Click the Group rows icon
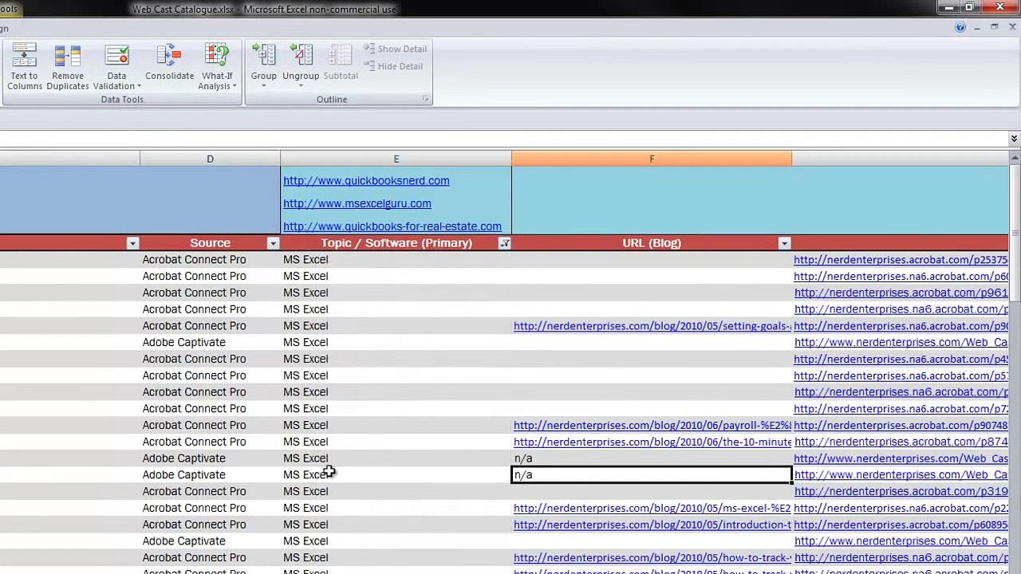The image size is (1021, 574). (264, 54)
